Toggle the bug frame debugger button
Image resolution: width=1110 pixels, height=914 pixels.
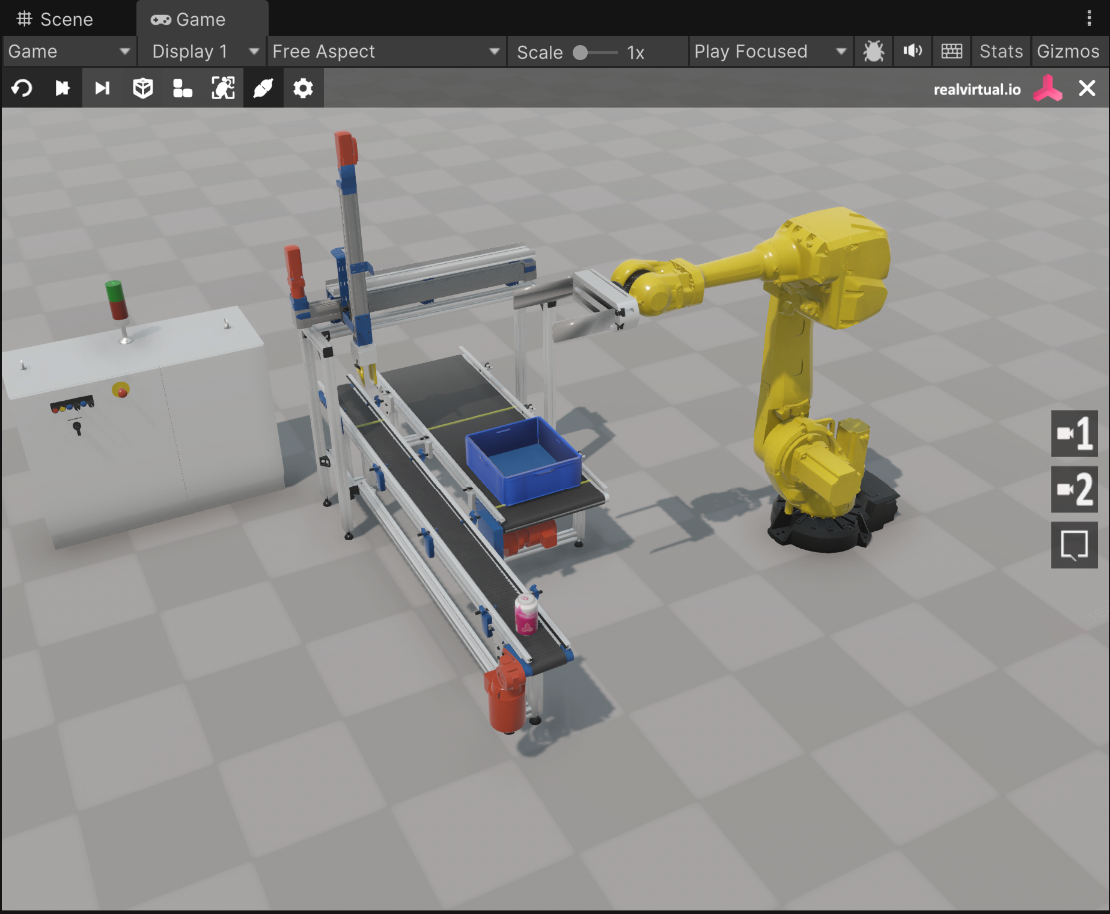pos(873,51)
